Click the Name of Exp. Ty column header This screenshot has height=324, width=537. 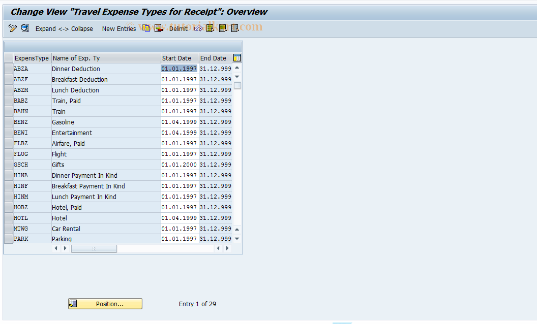[x=106, y=58]
